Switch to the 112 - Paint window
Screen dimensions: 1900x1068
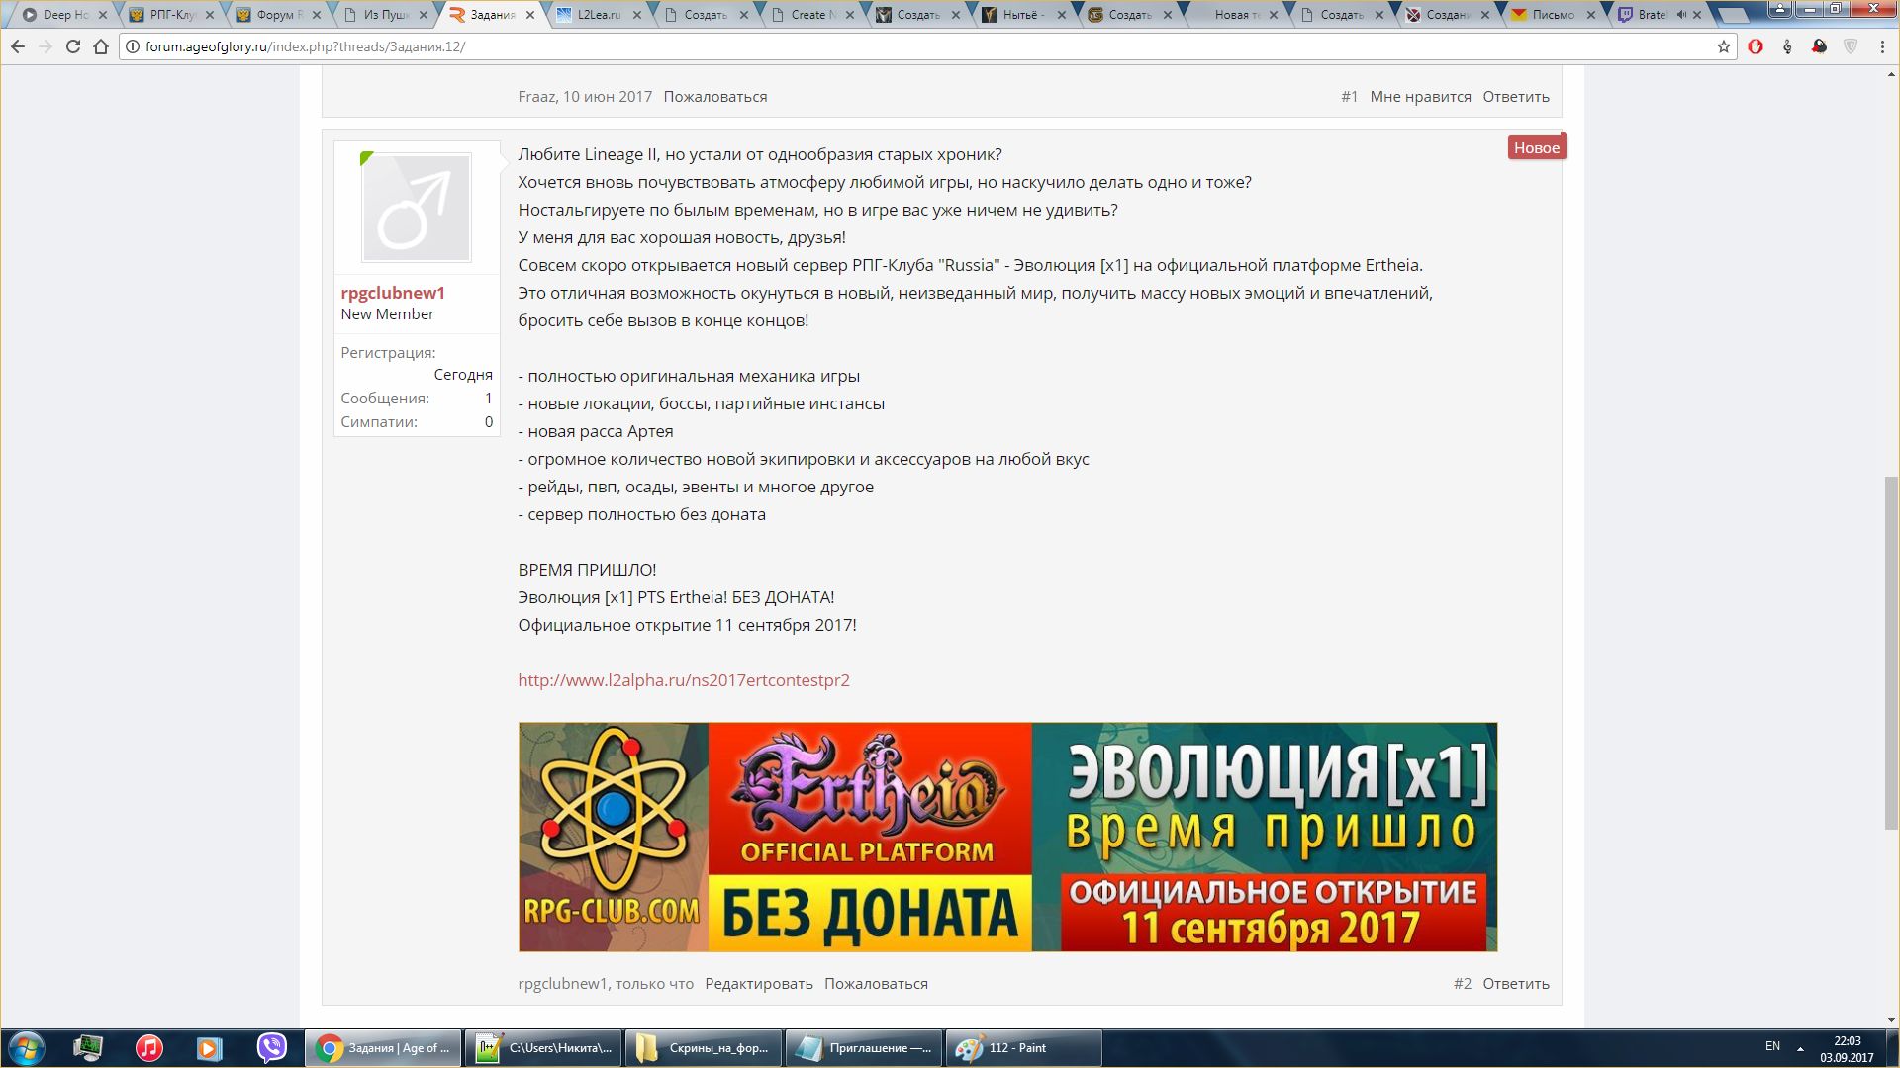[x=1024, y=1048]
